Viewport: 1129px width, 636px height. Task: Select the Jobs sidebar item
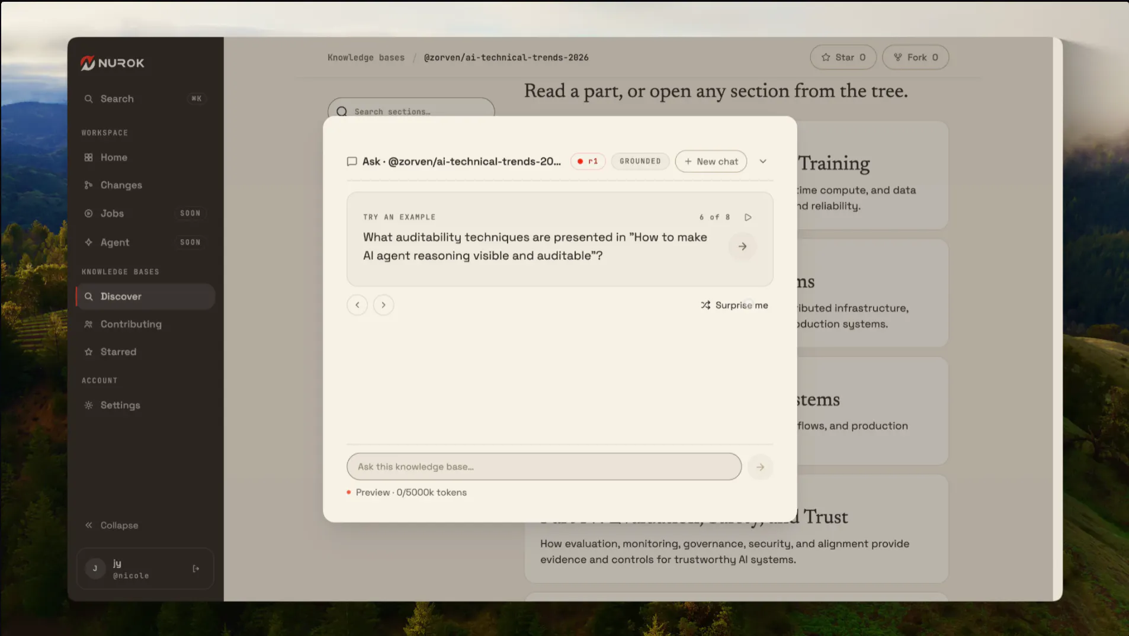click(x=145, y=213)
